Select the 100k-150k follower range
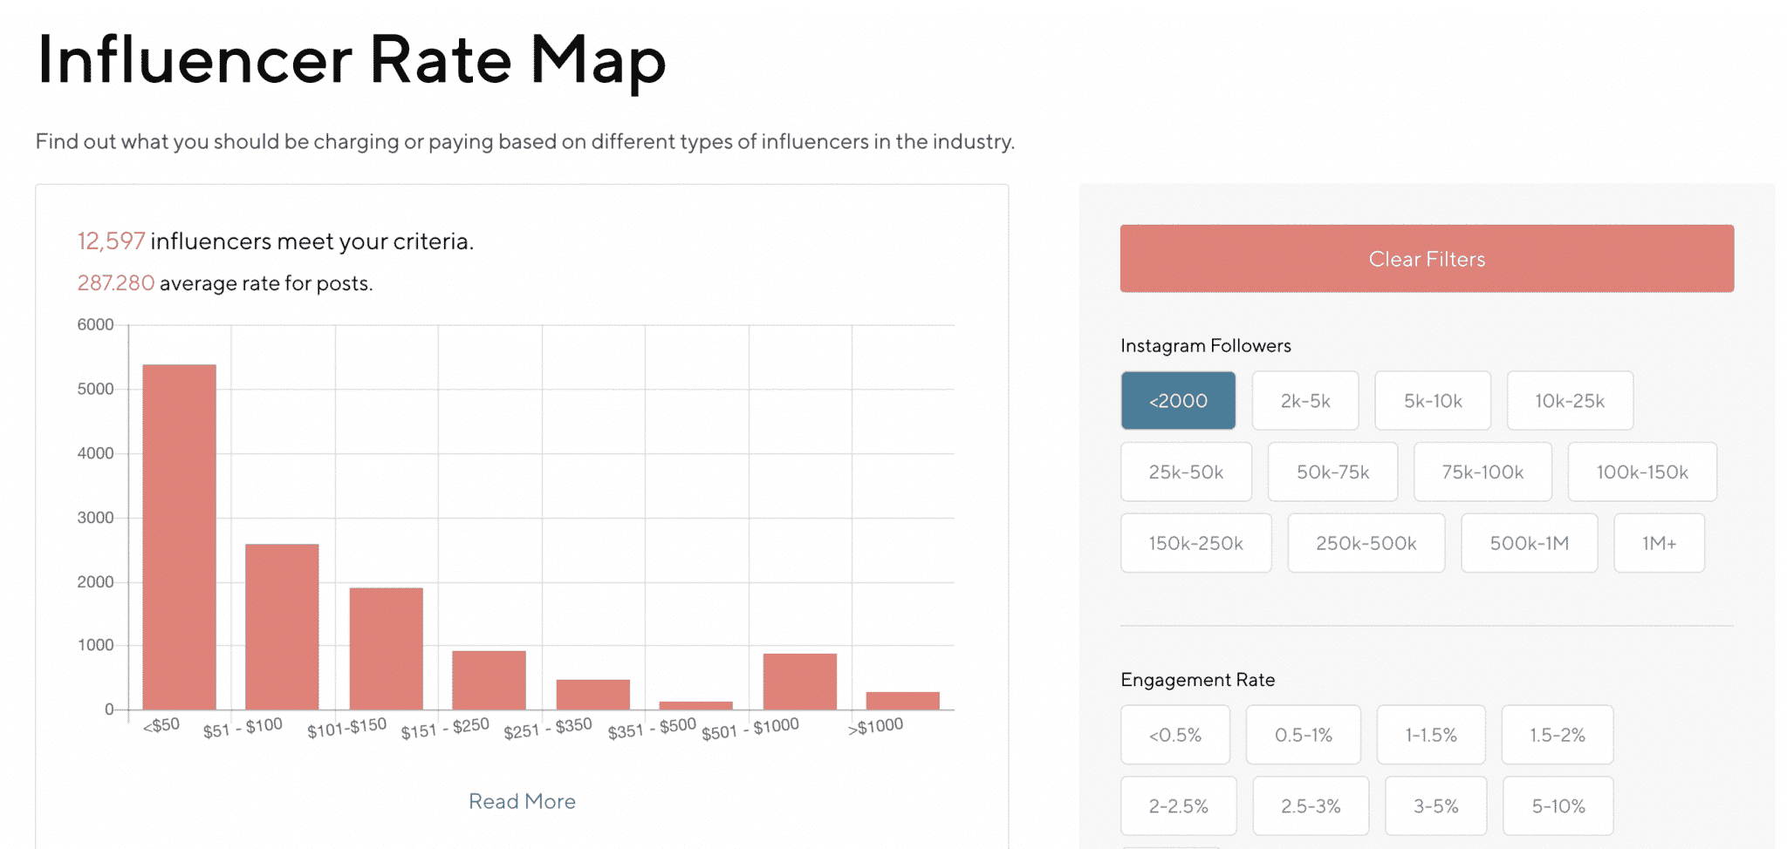The image size is (1787, 849). (1642, 472)
